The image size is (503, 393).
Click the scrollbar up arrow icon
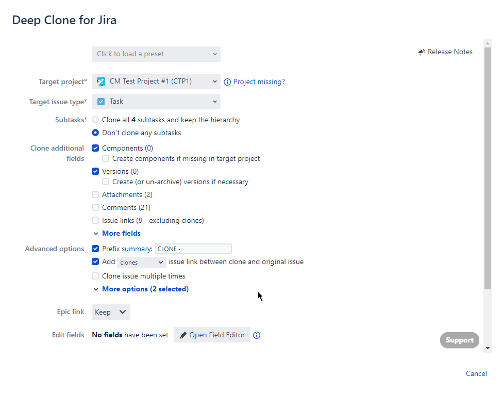pyautogui.click(x=487, y=43)
